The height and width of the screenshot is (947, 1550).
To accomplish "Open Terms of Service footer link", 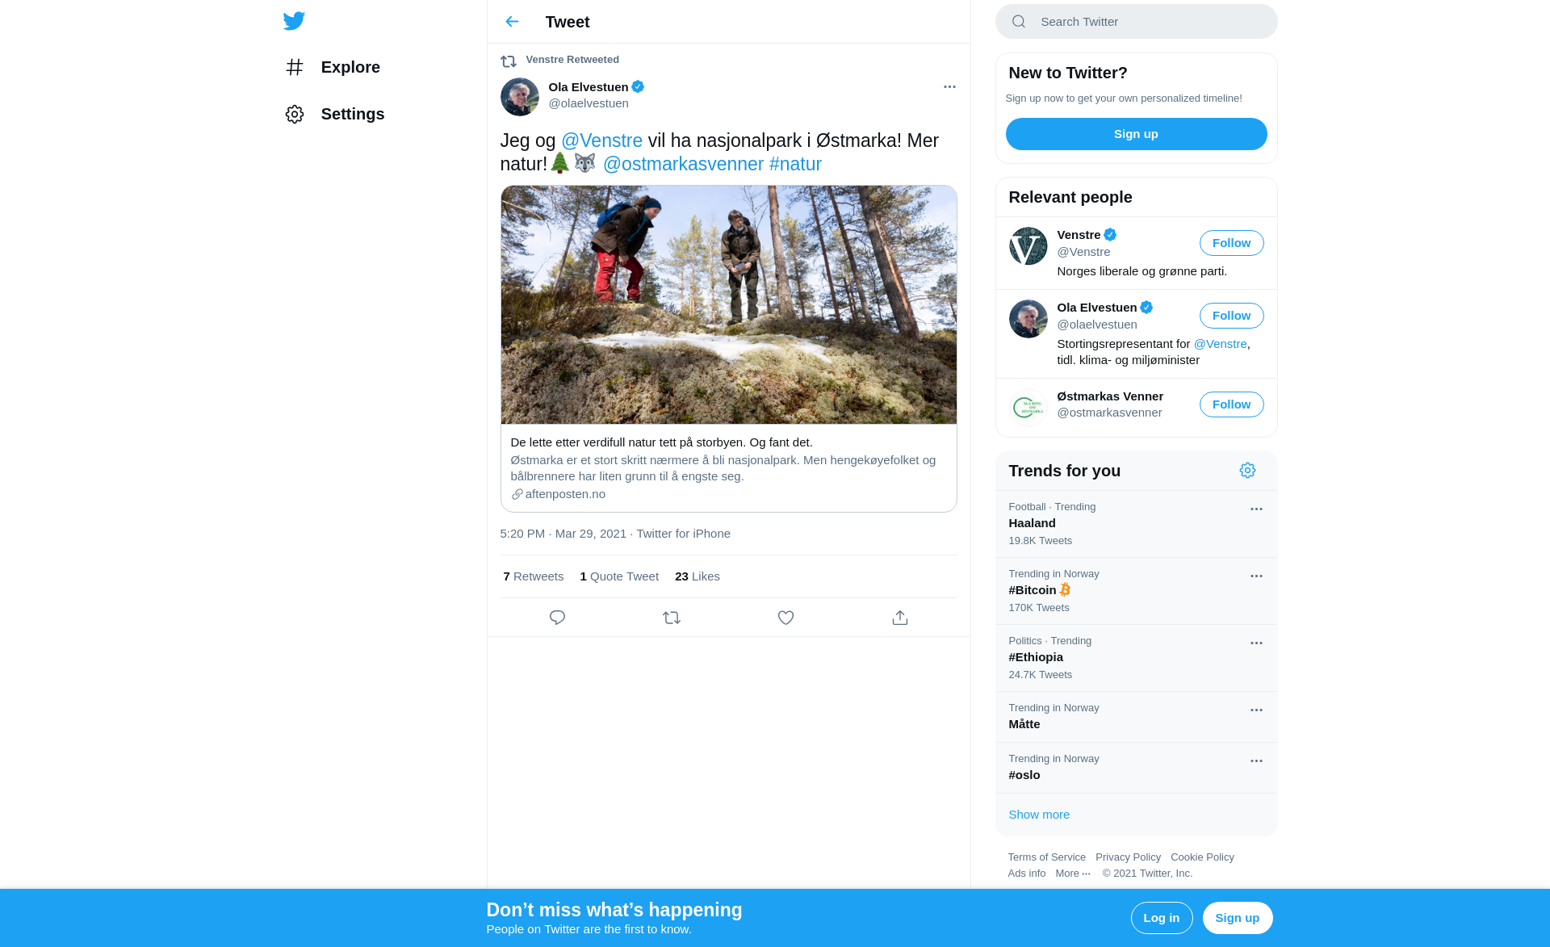I will pos(1046,857).
